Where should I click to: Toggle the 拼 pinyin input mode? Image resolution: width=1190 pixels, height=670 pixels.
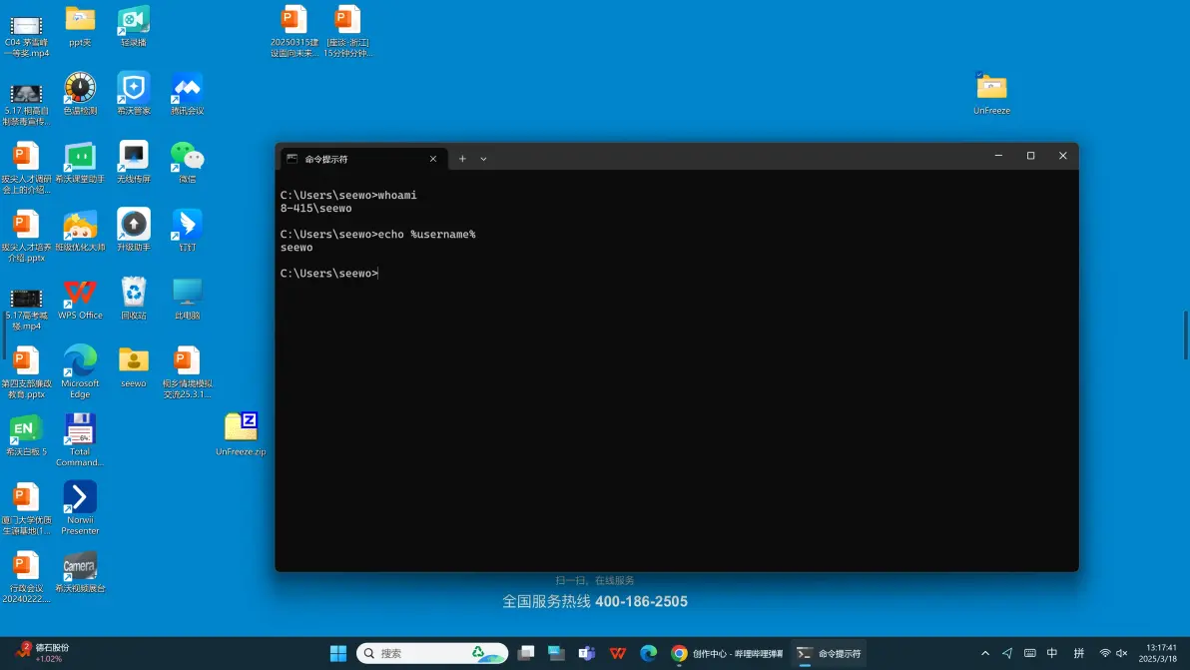1078,654
